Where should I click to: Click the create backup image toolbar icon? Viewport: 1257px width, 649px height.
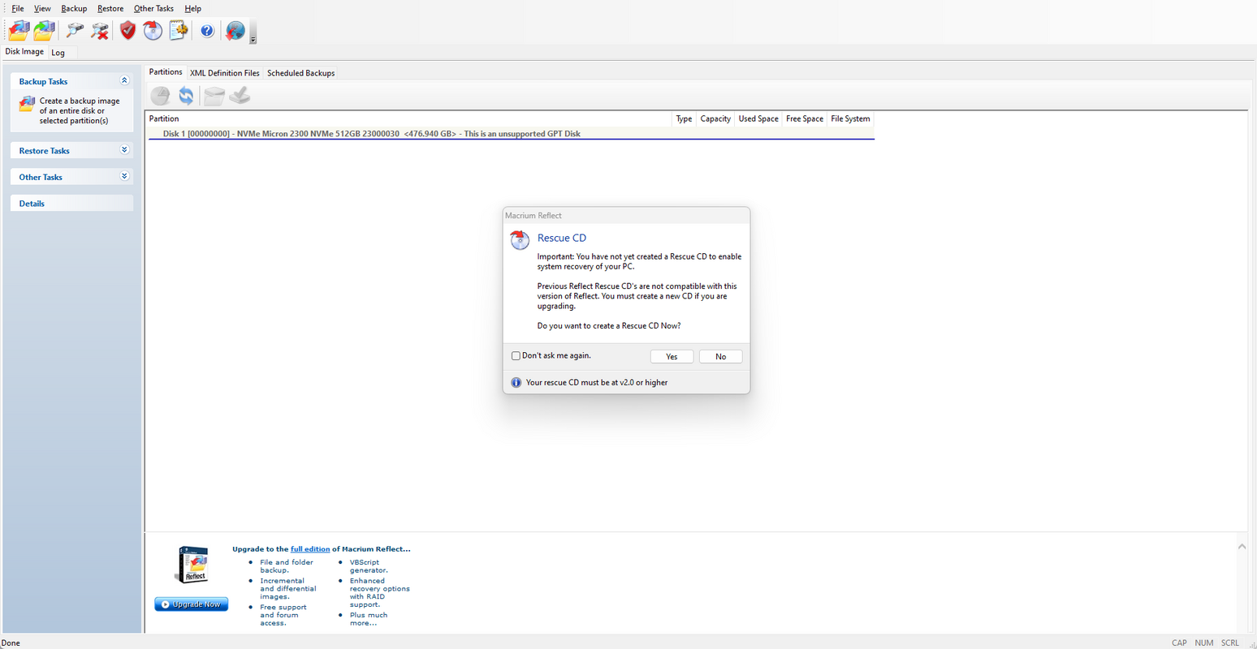tap(19, 31)
